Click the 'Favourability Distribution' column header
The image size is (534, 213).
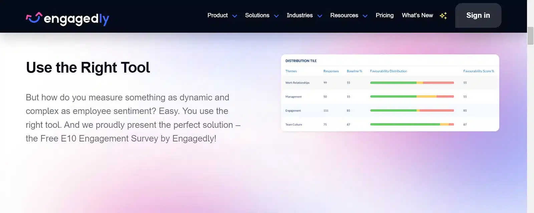(388, 71)
